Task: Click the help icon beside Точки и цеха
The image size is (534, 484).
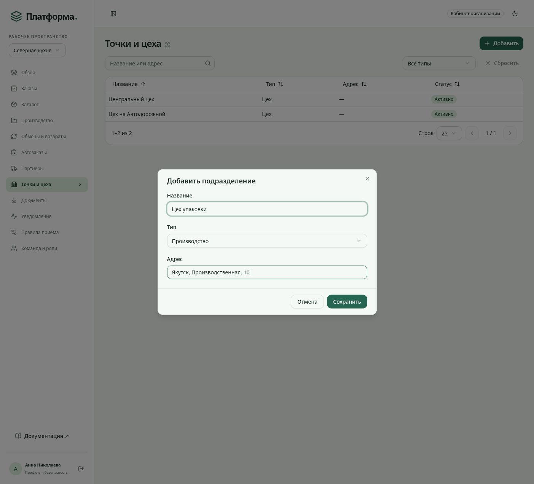Action: (x=167, y=45)
